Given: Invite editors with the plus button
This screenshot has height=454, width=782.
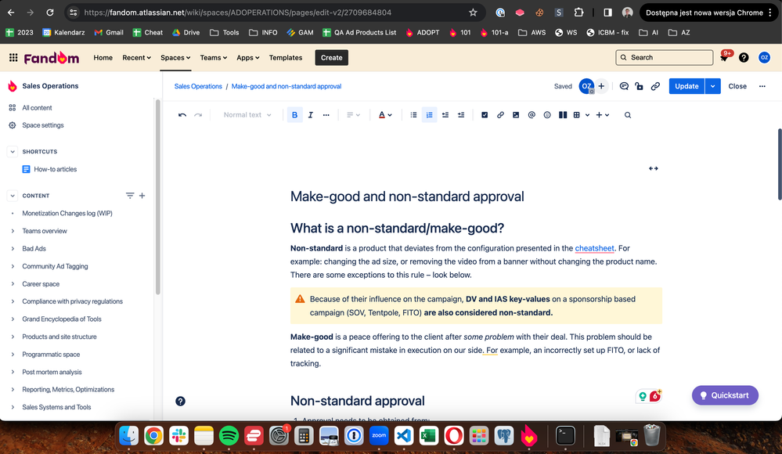Looking at the screenshot, I should [x=601, y=86].
